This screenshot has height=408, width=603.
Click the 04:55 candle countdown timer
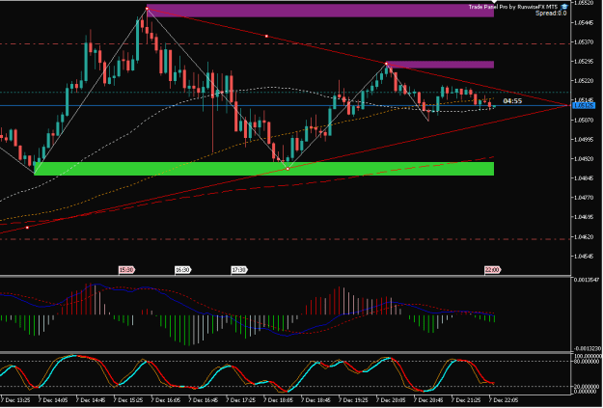tap(512, 101)
